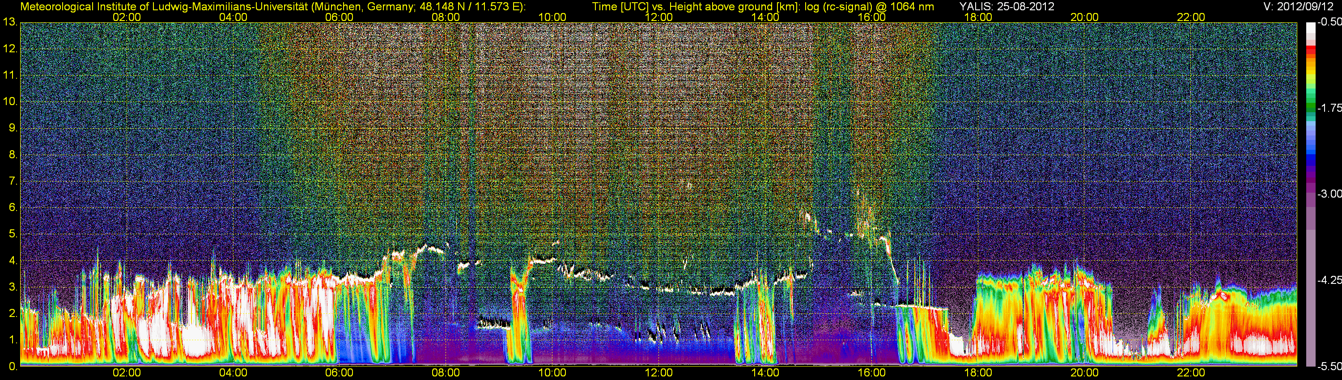
Task: Click the Meteorological Institute title text
Action: (272, 7)
